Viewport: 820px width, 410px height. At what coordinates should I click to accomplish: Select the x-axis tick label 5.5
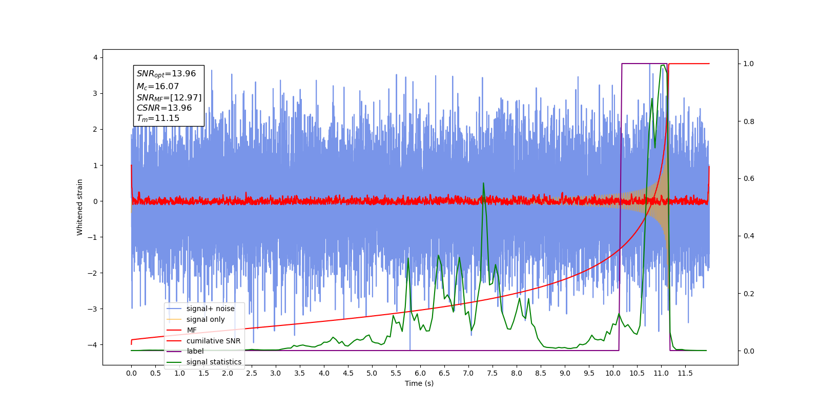396,373
